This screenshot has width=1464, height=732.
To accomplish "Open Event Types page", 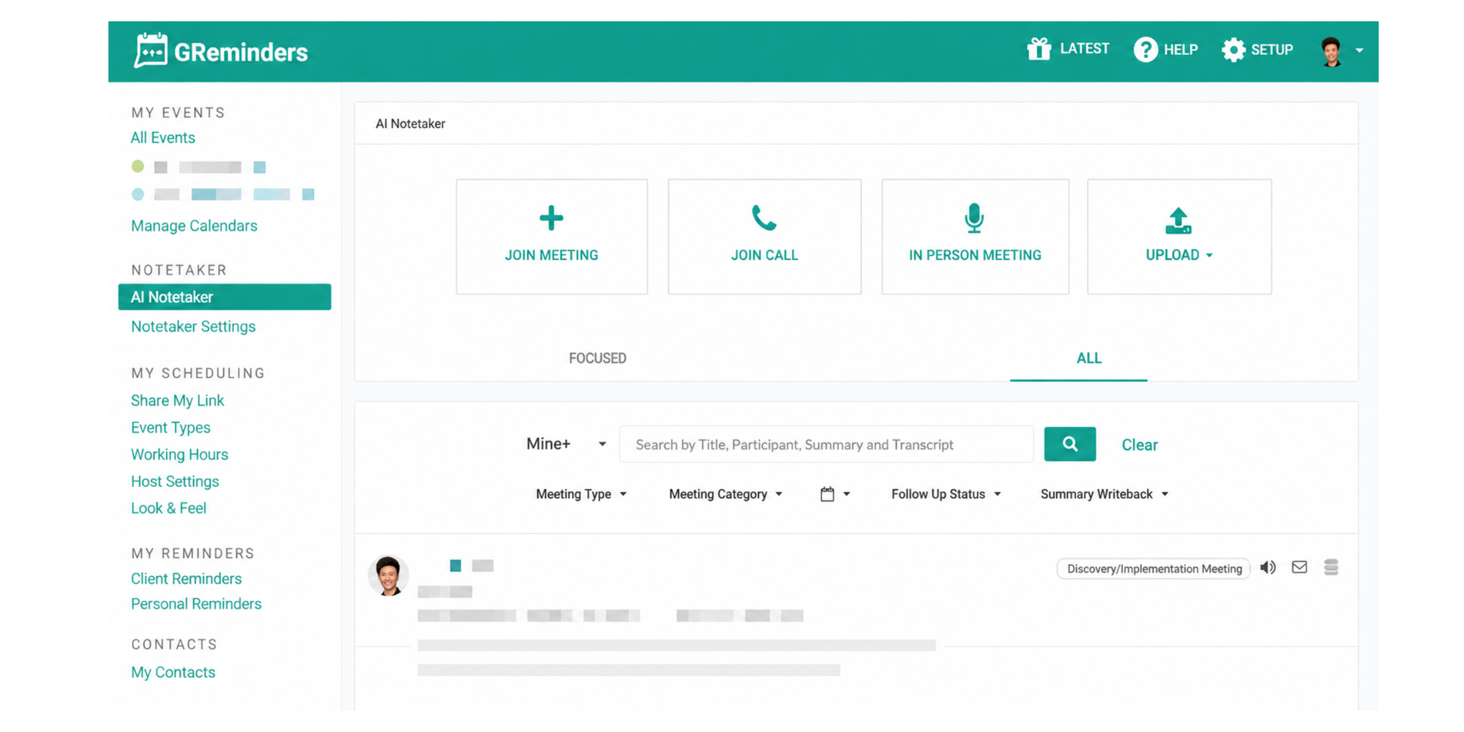I will (x=171, y=427).
